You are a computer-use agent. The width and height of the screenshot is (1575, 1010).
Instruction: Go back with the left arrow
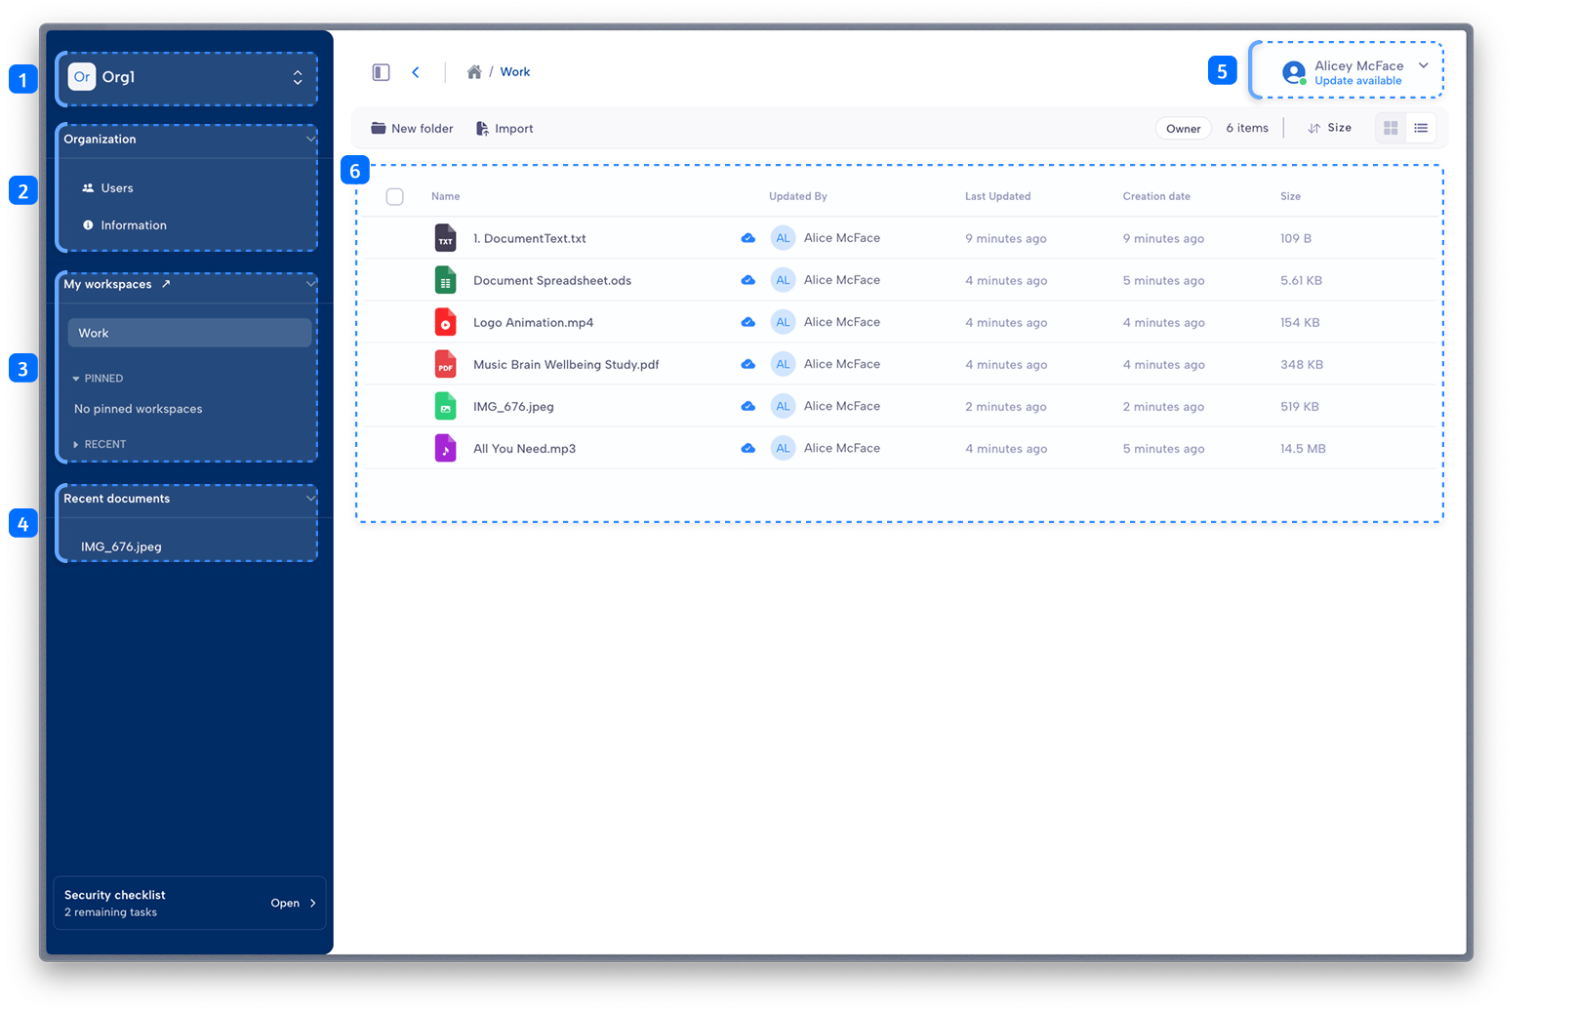click(x=416, y=72)
